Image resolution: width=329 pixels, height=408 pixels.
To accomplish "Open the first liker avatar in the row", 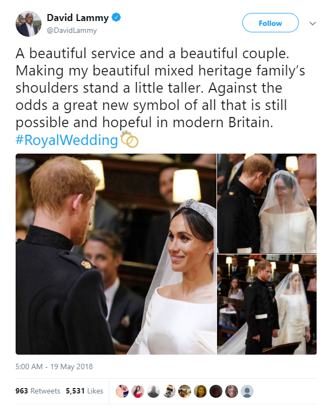I will pos(122,391).
